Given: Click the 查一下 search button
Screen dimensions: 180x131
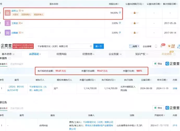Looking at the screenshot, I should coord(99,46).
